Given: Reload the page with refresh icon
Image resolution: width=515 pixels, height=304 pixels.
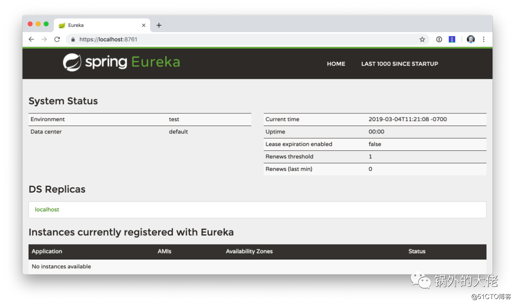Looking at the screenshot, I should (57, 39).
